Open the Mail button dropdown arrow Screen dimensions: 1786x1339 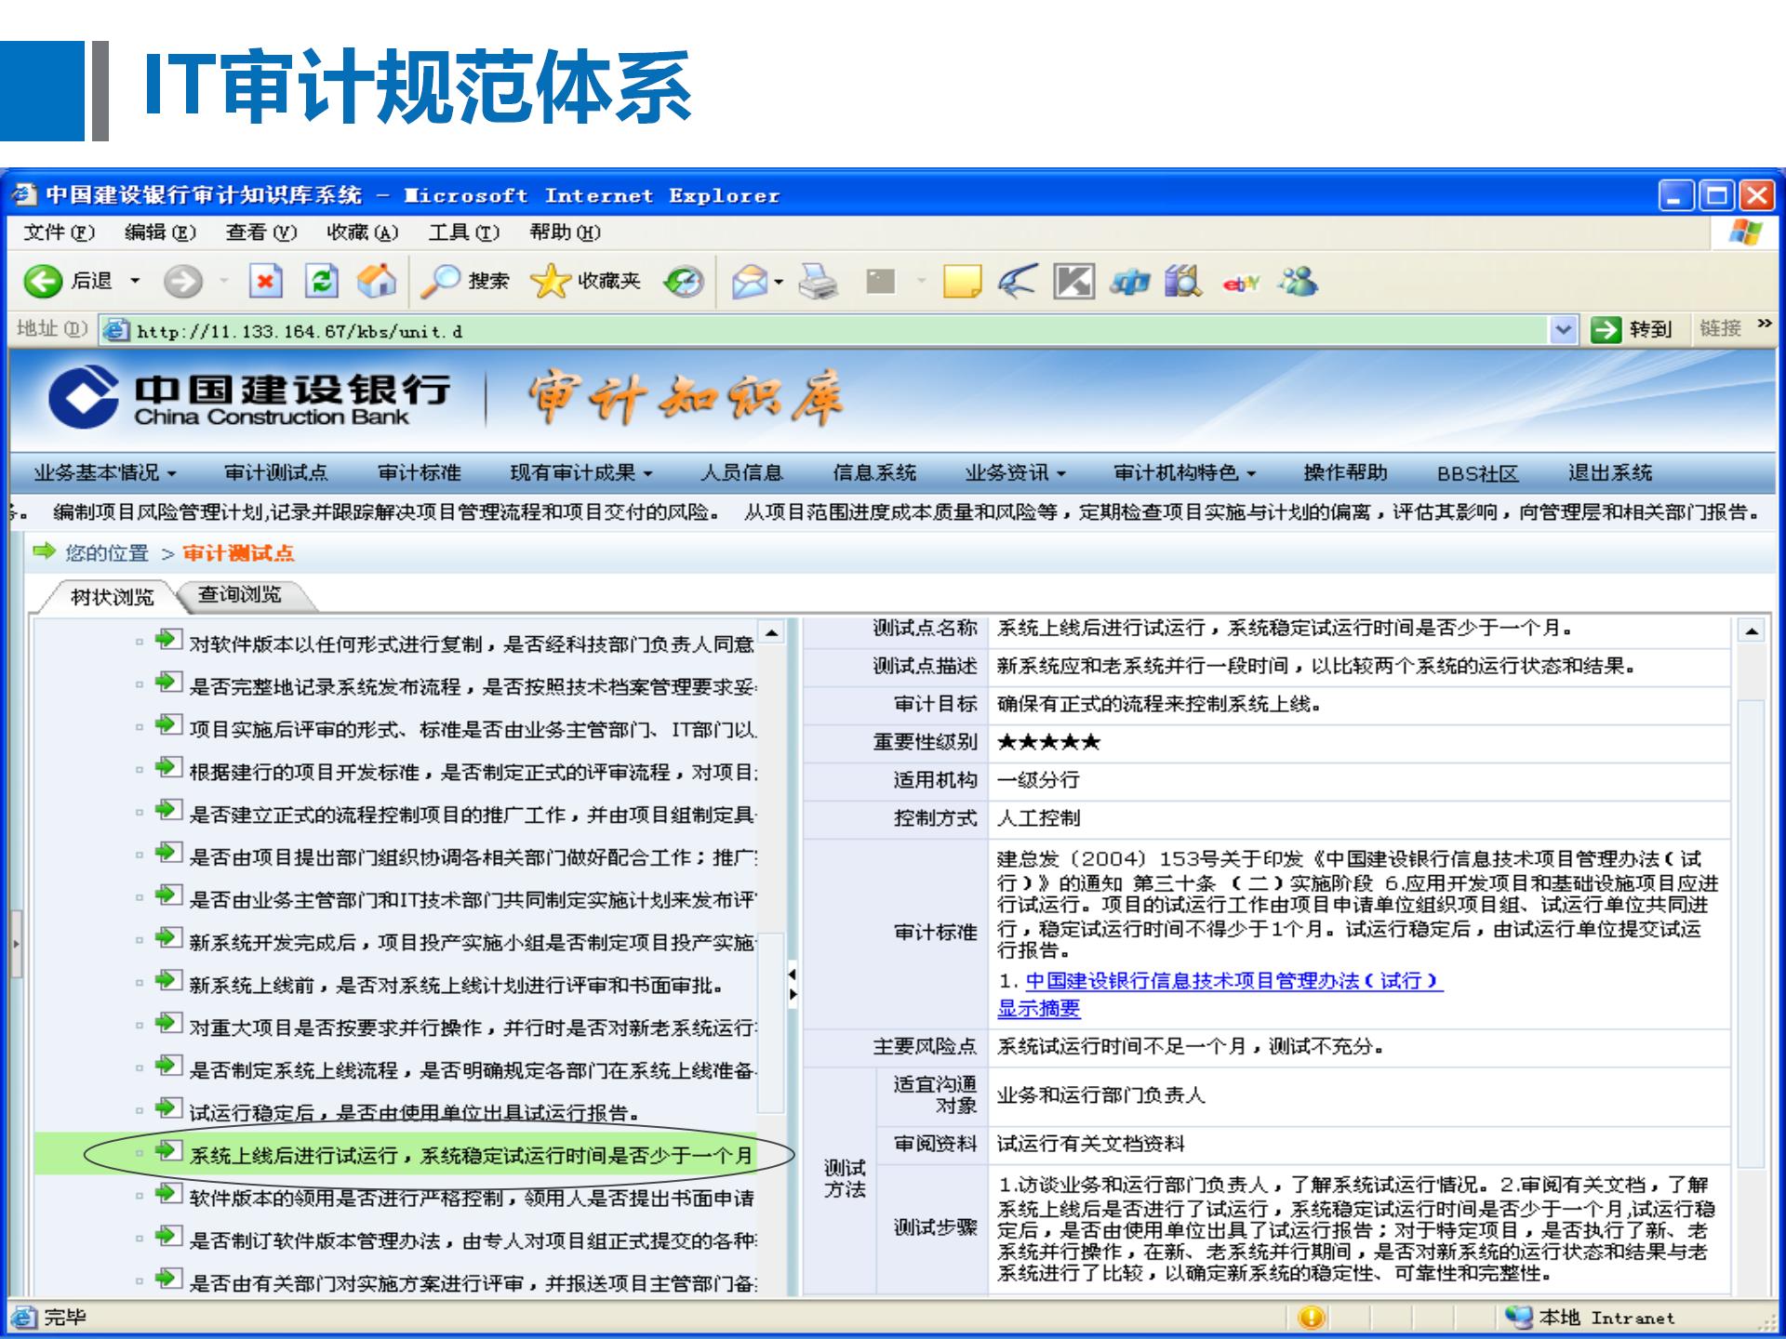(779, 282)
